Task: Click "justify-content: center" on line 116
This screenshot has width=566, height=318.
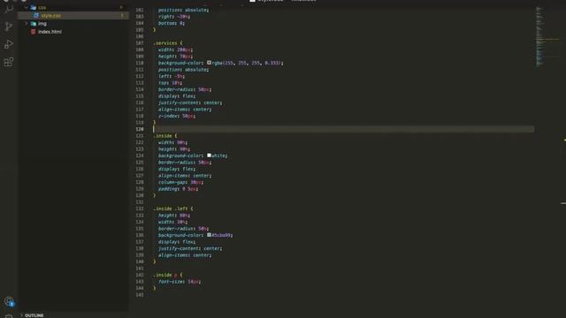Action: tap(190, 102)
